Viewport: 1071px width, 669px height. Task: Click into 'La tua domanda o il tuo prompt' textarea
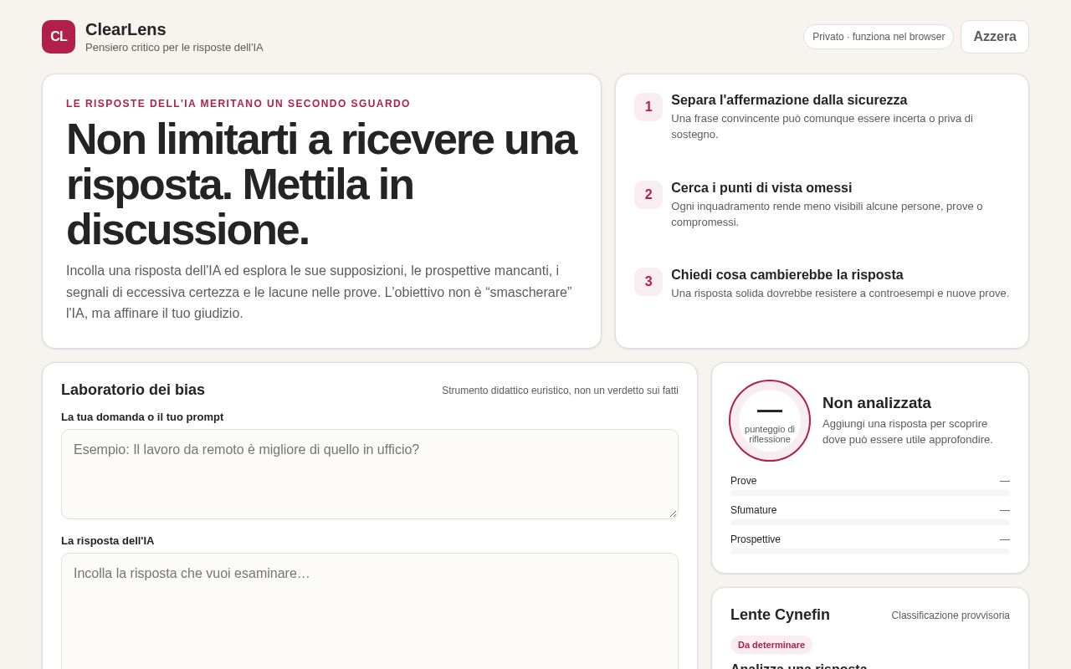point(370,474)
